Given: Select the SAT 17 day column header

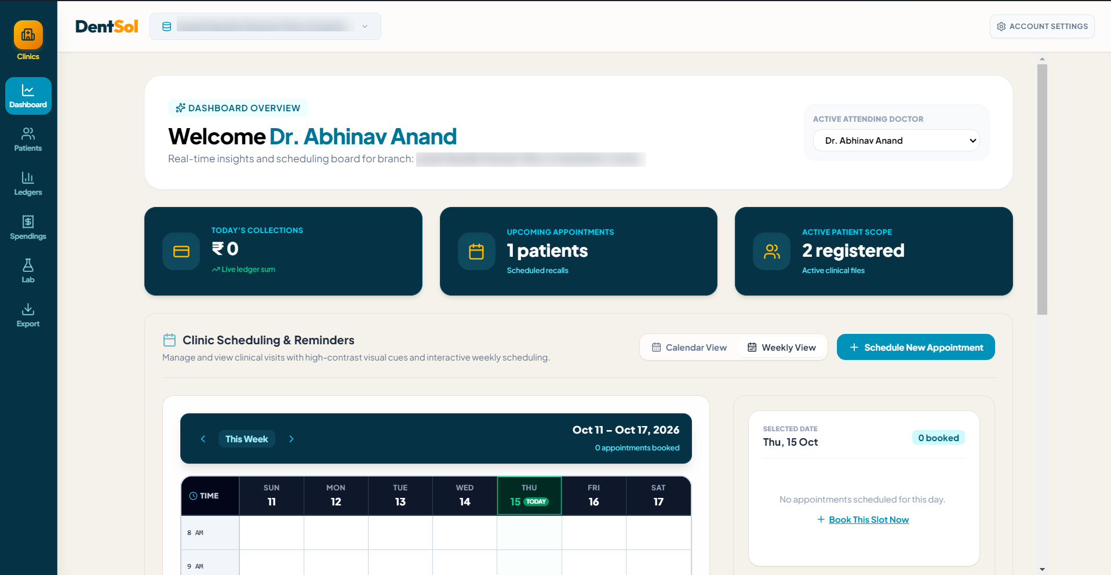Looking at the screenshot, I should point(658,496).
